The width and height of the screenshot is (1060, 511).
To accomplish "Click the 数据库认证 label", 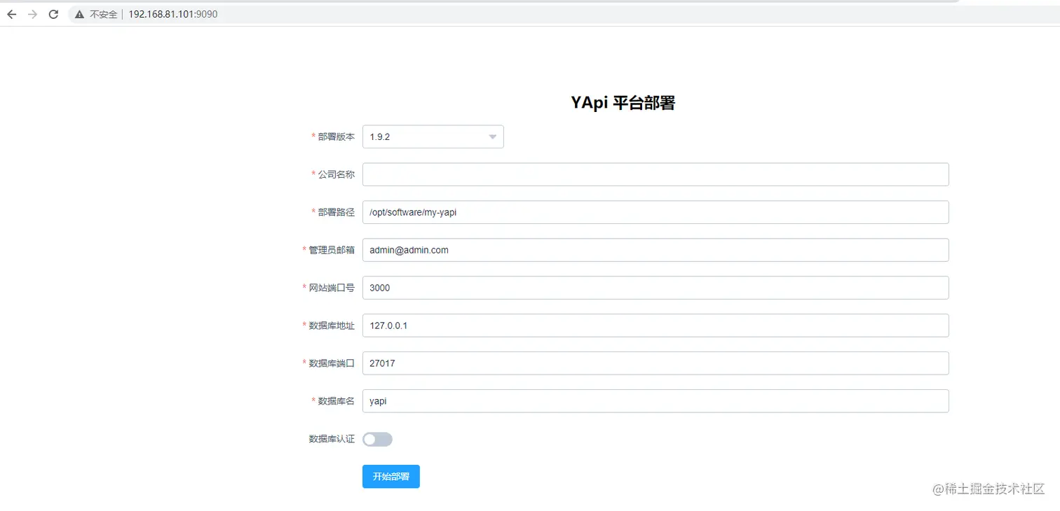I will [x=332, y=439].
